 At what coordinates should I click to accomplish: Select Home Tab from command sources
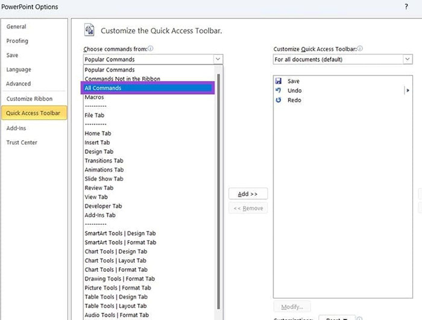(98, 133)
